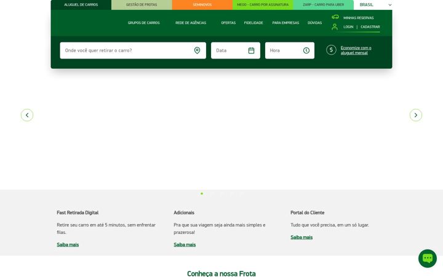Go to previous carousel slide arrow
Screen dimensions: 443x277
(x=27, y=115)
